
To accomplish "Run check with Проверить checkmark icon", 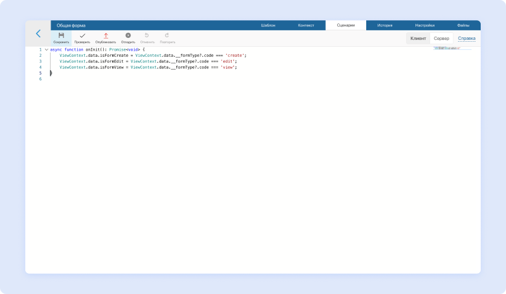I will tap(82, 36).
